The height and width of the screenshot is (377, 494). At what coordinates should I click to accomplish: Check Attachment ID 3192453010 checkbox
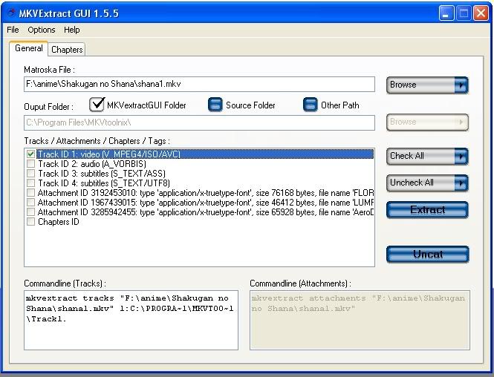[x=30, y=193]
